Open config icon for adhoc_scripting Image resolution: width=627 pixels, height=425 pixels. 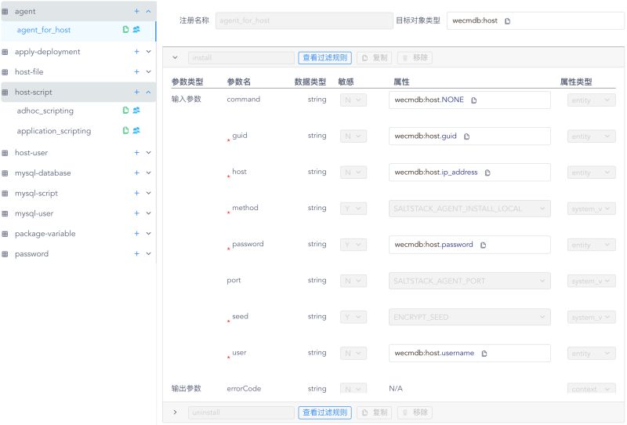click(125, 110)
